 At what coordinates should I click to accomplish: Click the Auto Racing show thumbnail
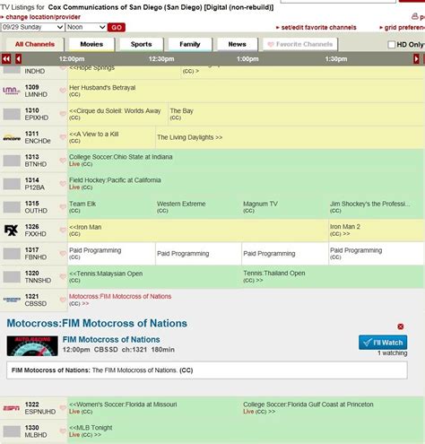pyautogui.click(x=32, y=345)
